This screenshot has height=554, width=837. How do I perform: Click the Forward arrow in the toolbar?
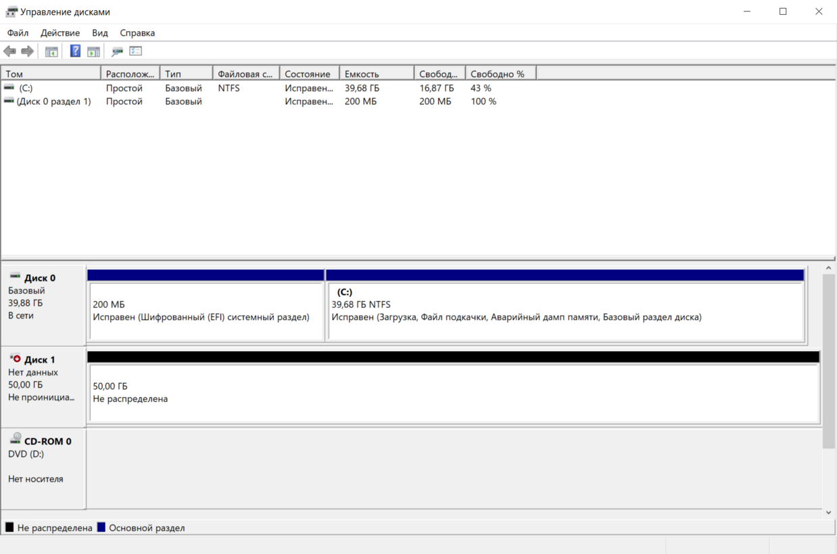click(x=28, y=51)
